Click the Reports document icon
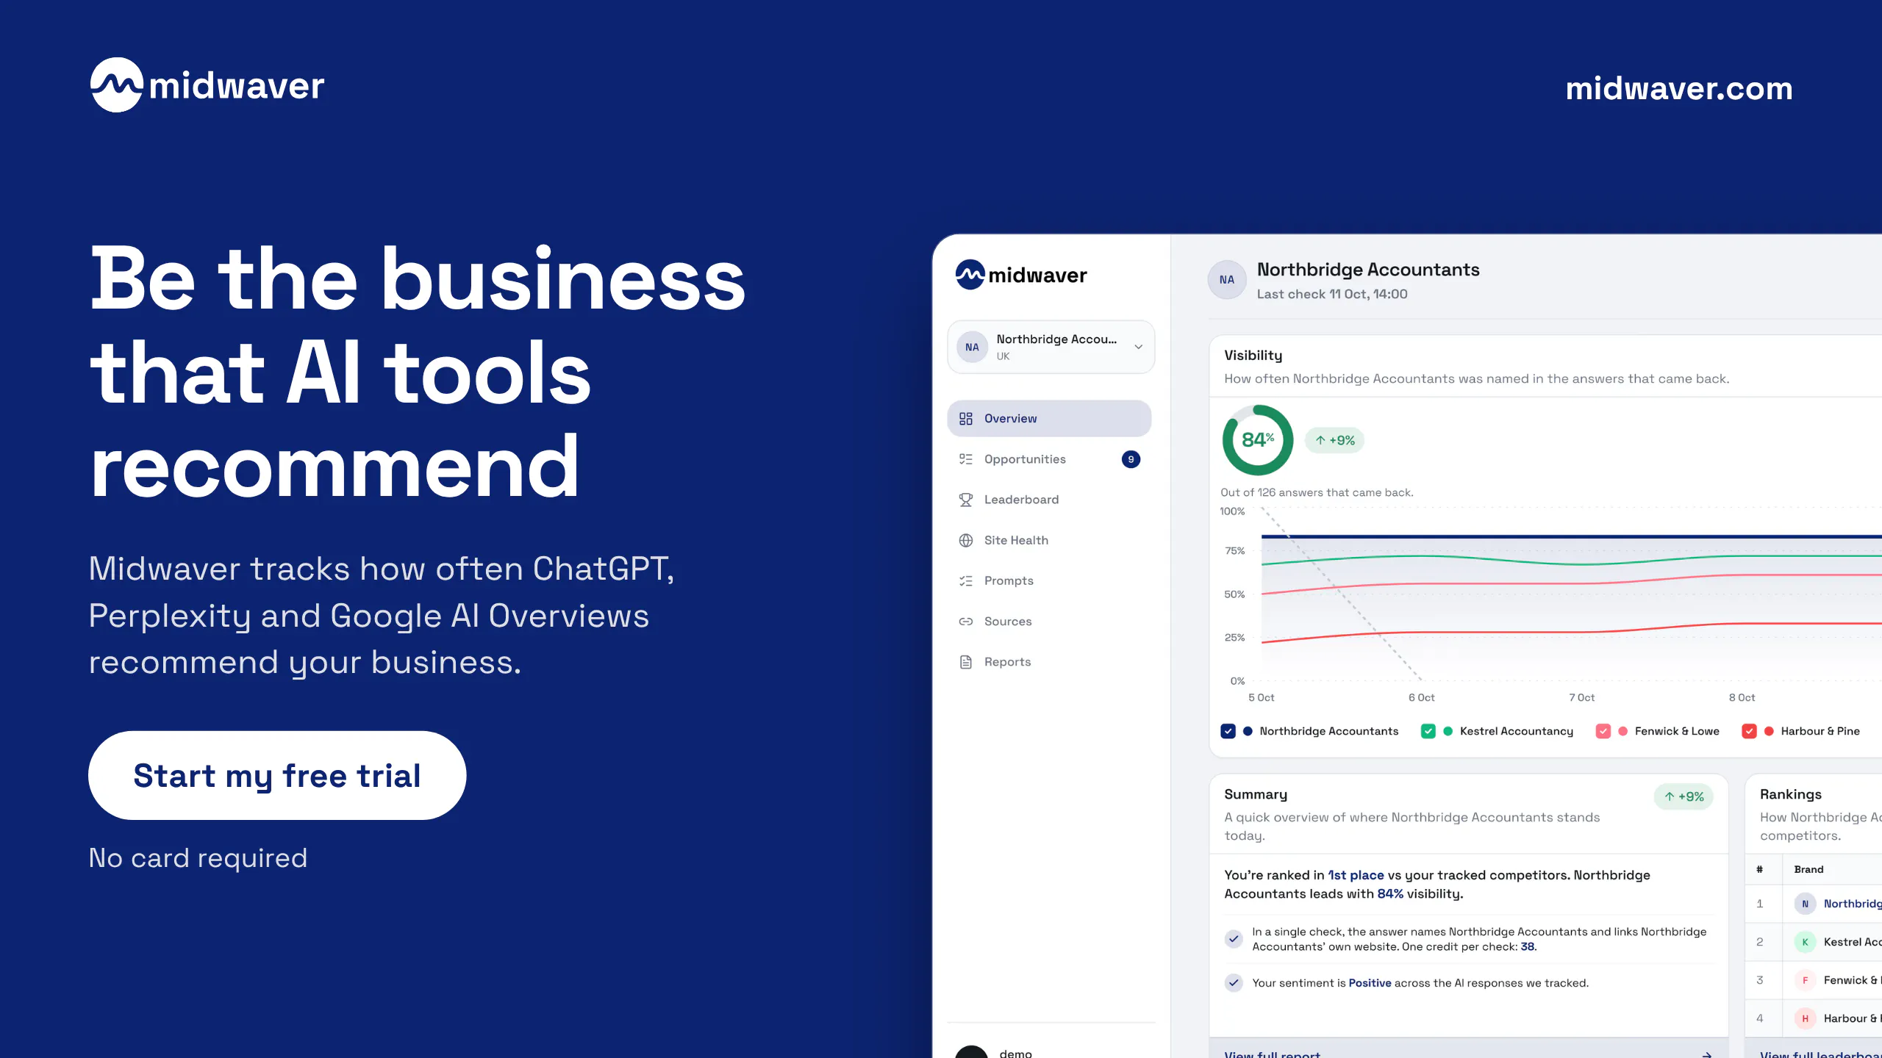This screenshot has height=1058, width=1882. 966,662
